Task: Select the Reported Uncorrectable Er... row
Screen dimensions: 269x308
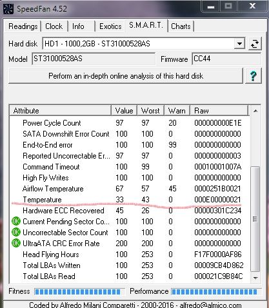Action: coord(130,156)
